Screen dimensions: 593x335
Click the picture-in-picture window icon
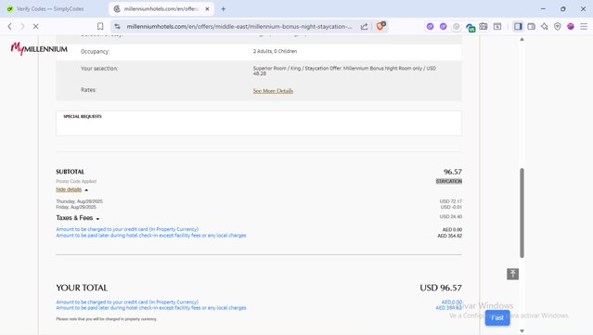coord(497,27)
